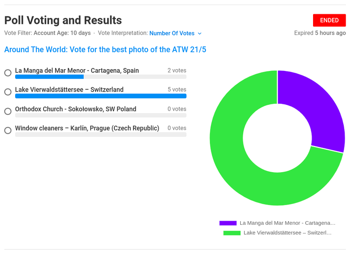Click the 5 votes count text
Image resolution: width=352 pixels, height=255 pixels.
pyautogui.click(x=177, y=89)
